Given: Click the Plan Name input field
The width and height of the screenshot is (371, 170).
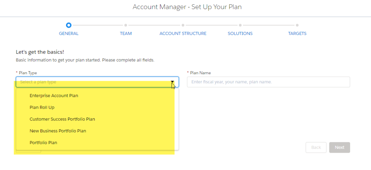Looking at the screenshot, I should 268,82.
